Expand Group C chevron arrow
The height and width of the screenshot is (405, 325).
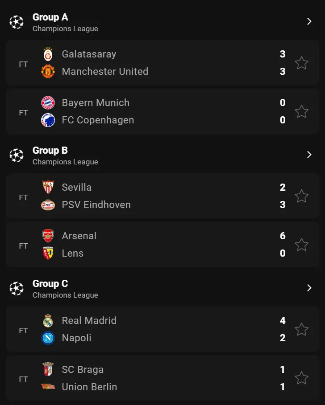pos(309,288)
